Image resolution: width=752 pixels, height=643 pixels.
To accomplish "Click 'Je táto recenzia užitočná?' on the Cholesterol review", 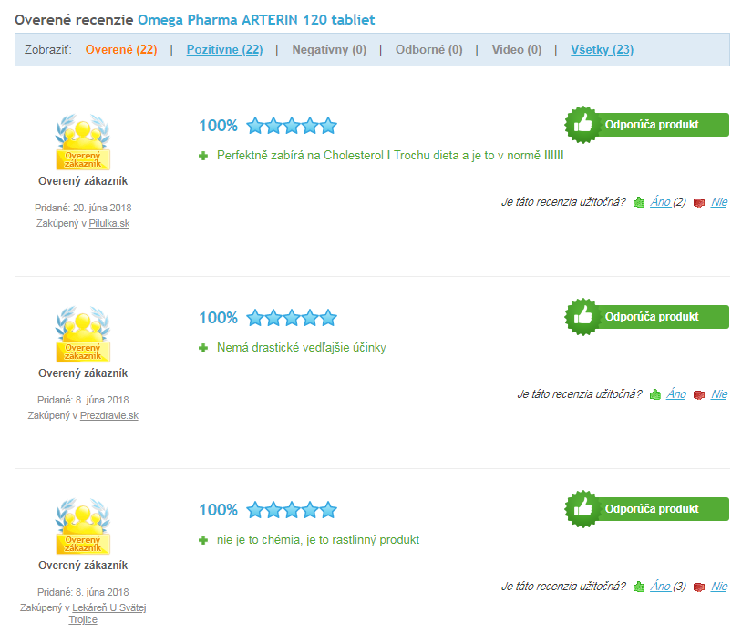I will (x=563, y=202).
